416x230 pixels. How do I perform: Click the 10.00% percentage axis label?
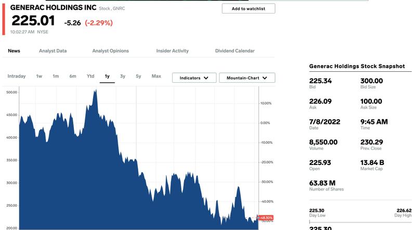(x=266, y=103)
